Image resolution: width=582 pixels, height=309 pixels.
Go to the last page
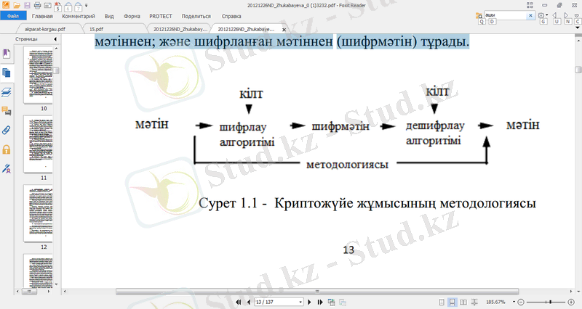(319, 301)
